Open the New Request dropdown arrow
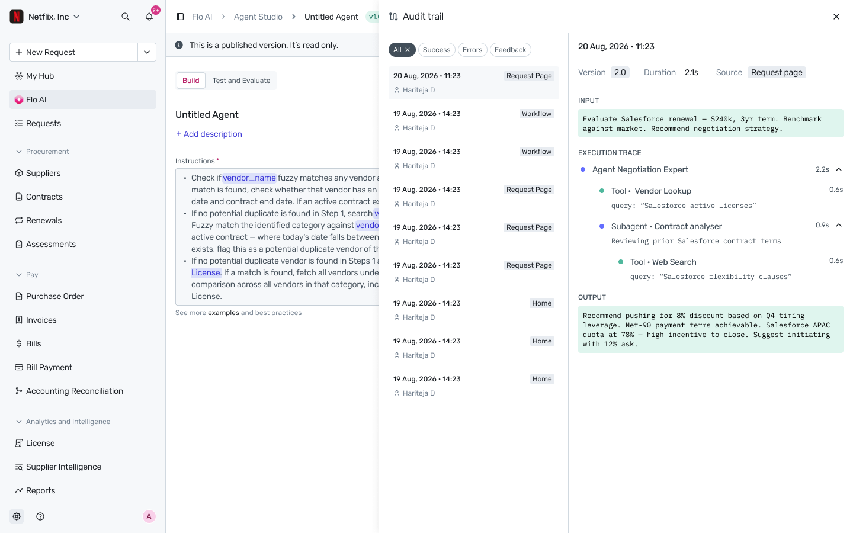This screenshot has width=853, height=533. (147, 52)
